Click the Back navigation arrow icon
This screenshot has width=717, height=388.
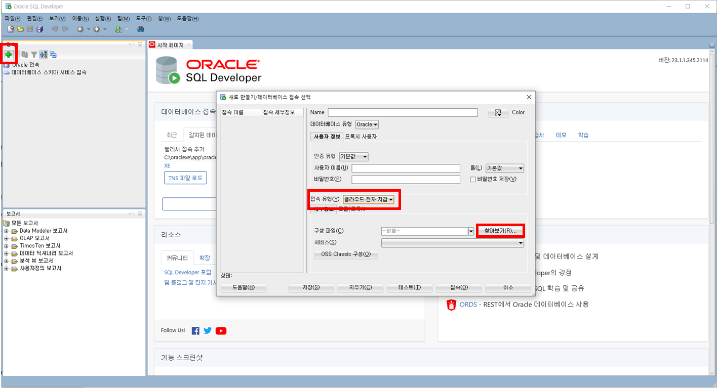pyautogui.click(x=80, y=29)
